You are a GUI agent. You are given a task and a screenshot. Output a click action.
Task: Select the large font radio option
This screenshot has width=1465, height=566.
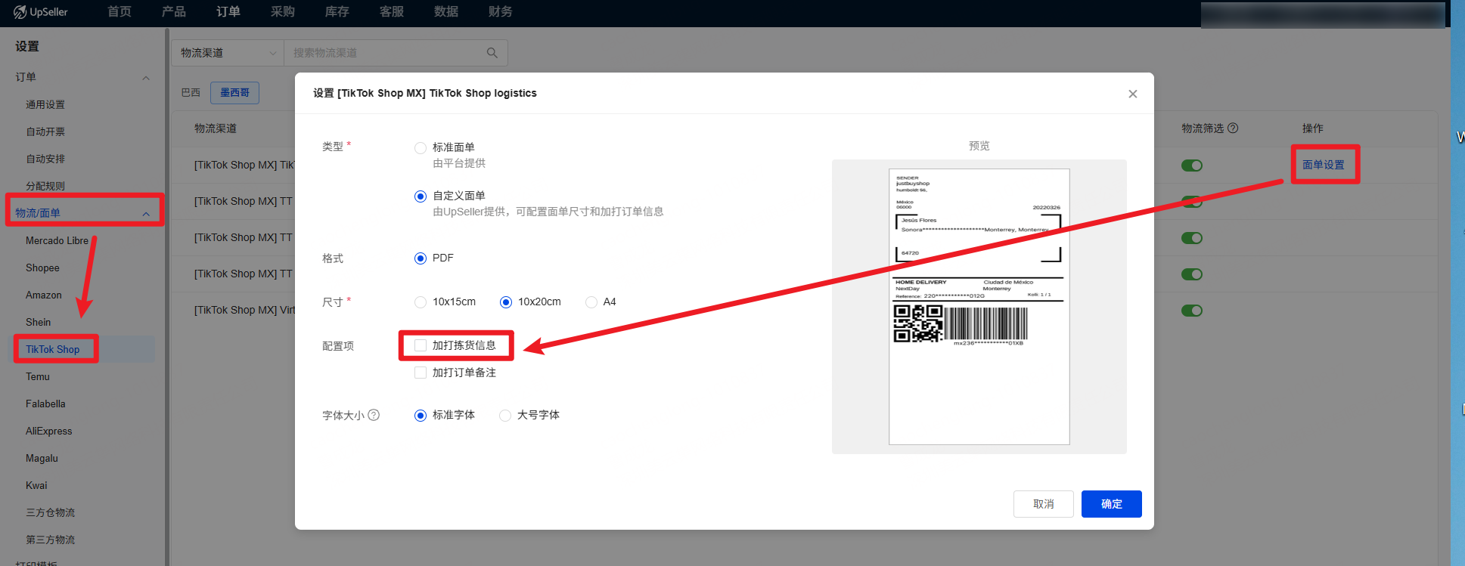click(x=505, y=416)
